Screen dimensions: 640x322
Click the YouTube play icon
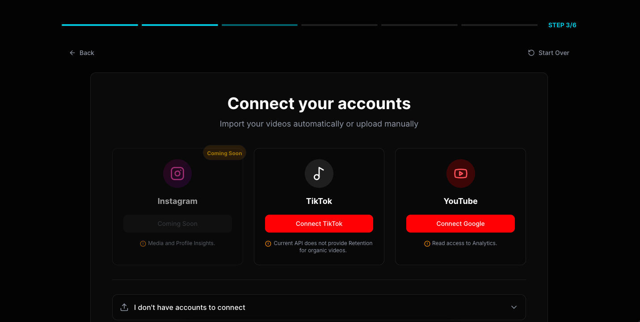460,174
